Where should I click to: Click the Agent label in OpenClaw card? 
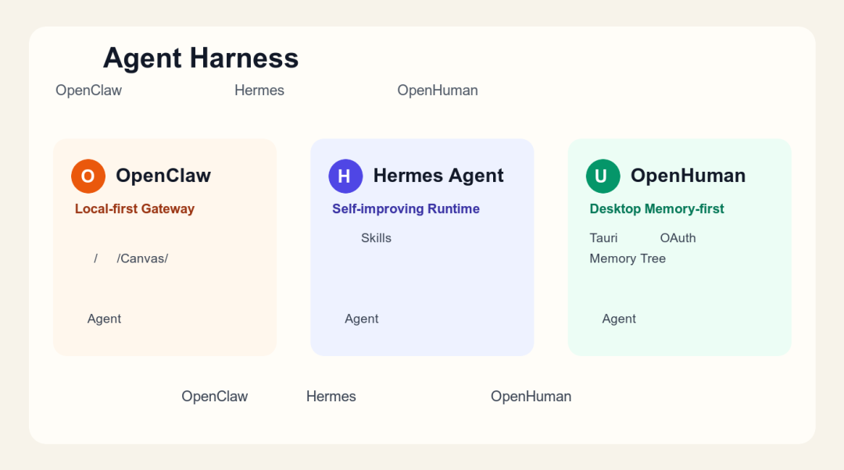(x=105, y=319)
